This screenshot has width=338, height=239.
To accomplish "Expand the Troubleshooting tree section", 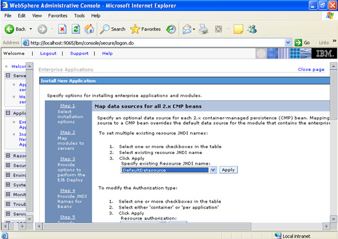I will click(x=8, y=204).
